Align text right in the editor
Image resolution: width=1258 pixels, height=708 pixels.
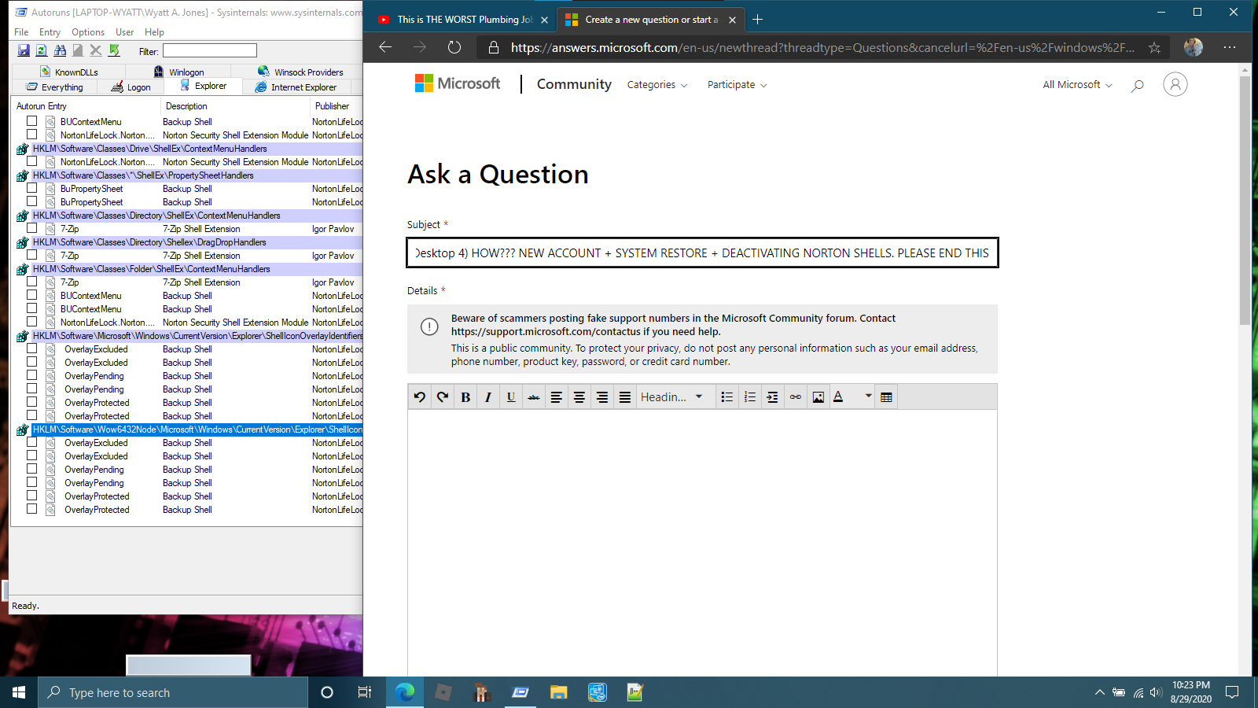[x=602, y=397]
